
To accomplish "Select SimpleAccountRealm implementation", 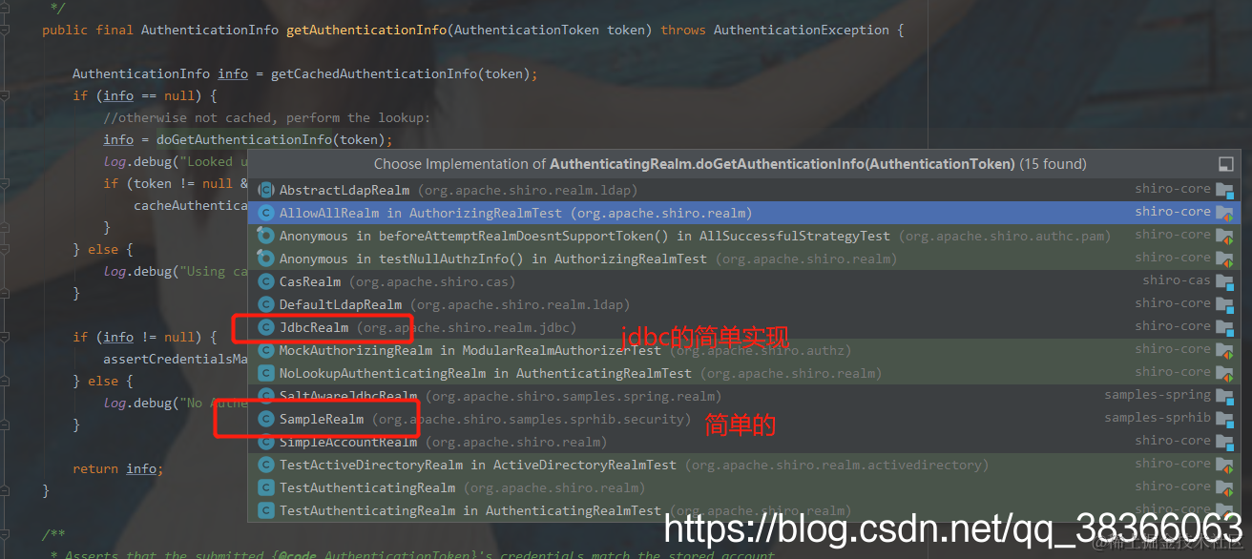I will pyautogui.click(x=744, y=442).
